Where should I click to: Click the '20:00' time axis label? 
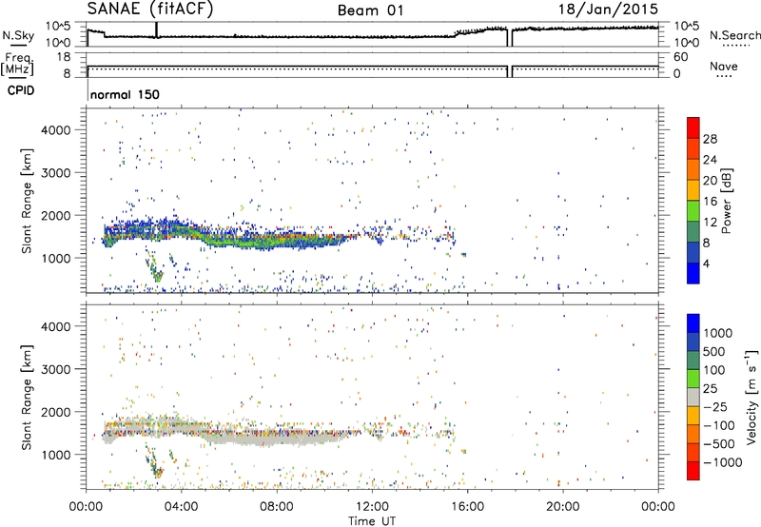(563, 507)
